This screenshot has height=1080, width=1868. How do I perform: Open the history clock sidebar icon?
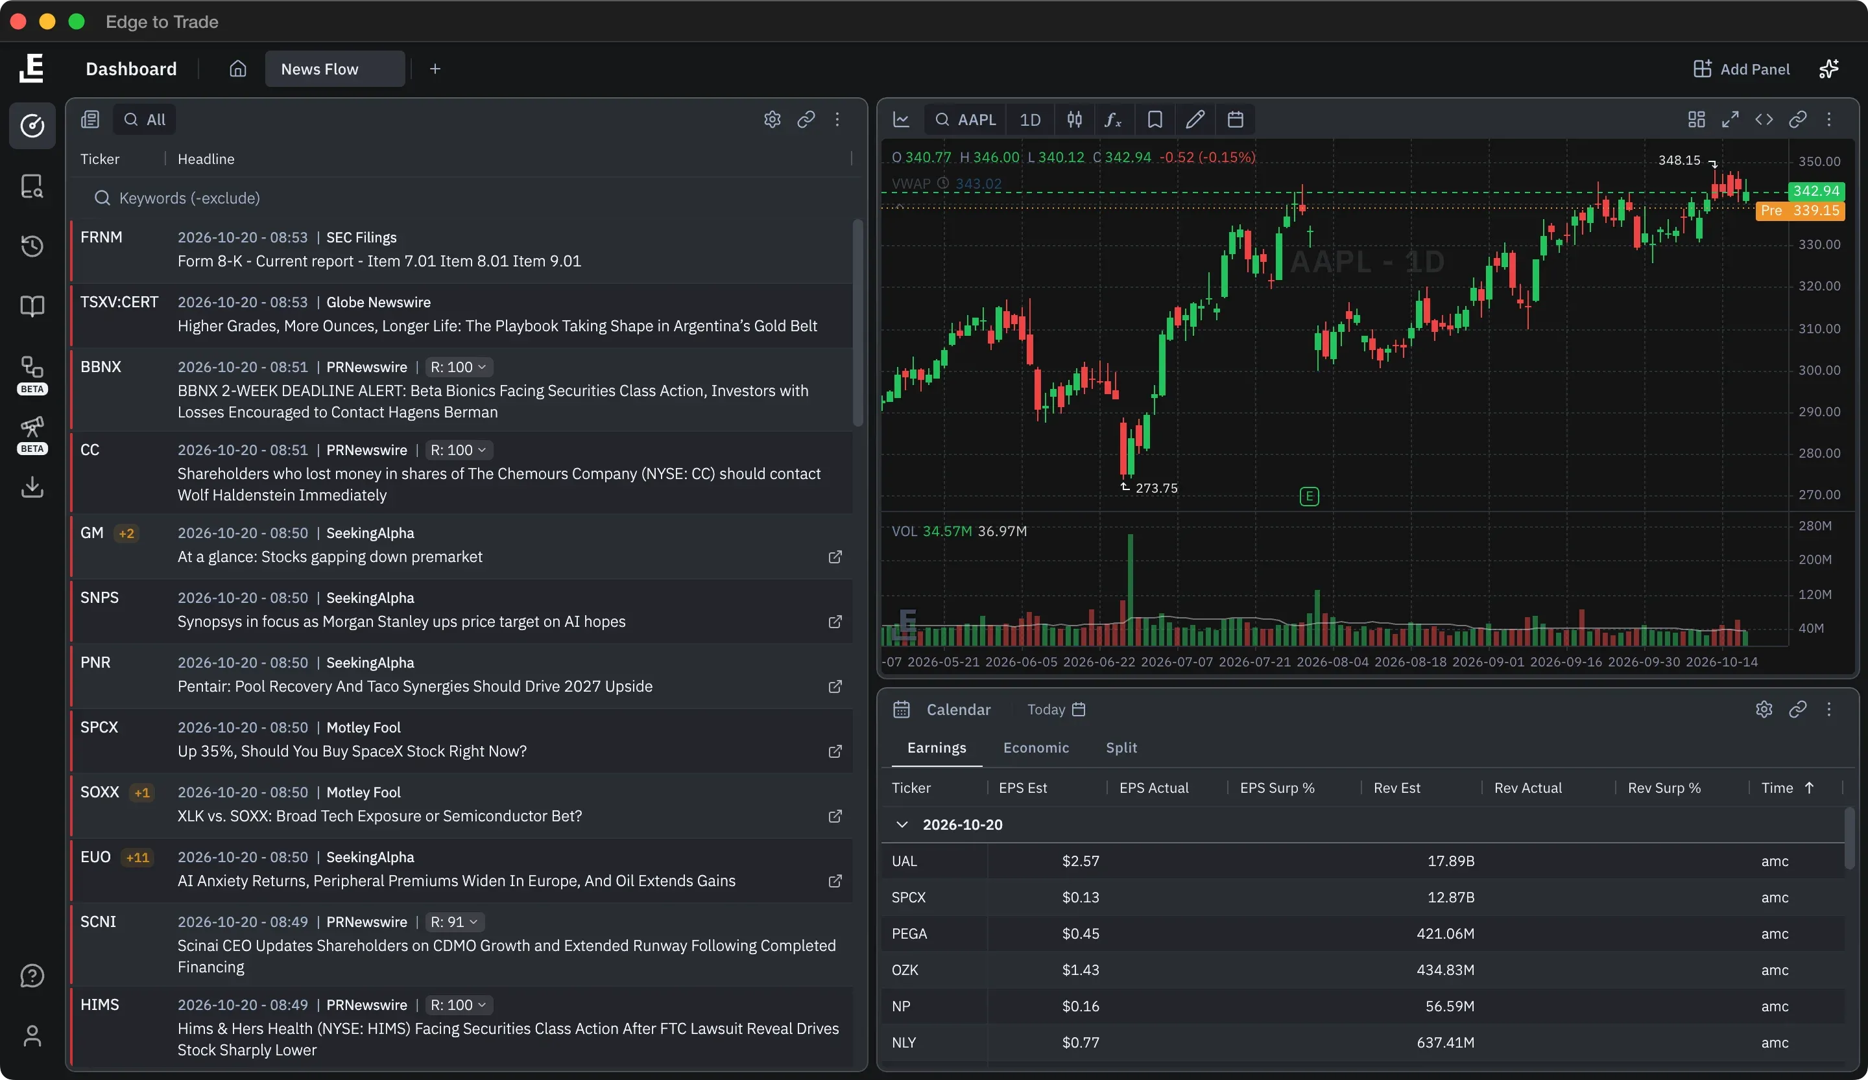click(x=32, y=246)
